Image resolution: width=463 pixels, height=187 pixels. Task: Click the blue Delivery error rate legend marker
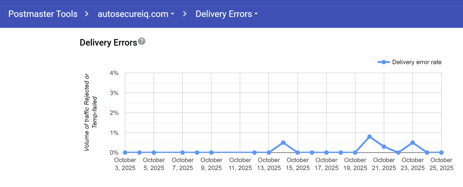point(383,62)
